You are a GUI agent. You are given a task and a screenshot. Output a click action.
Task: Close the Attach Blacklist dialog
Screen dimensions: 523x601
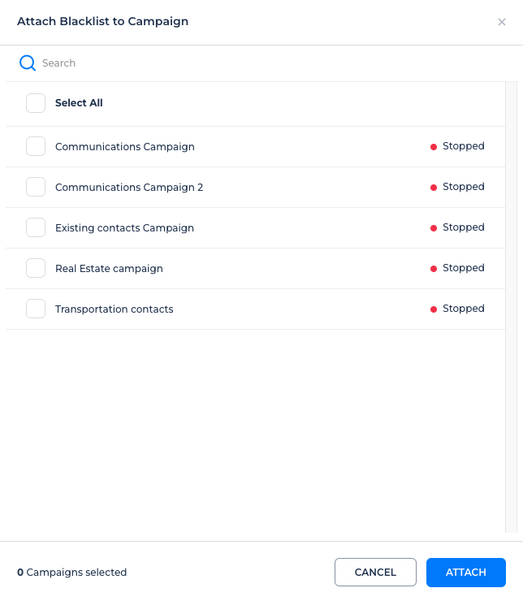(502, 22)
